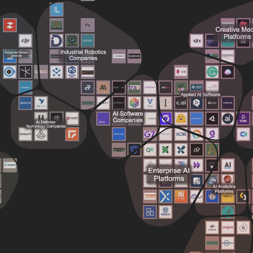The height and width of the screenshot is (253, 253).
Task: Open the Viz.ai tile
Action: tap(150, 103)
